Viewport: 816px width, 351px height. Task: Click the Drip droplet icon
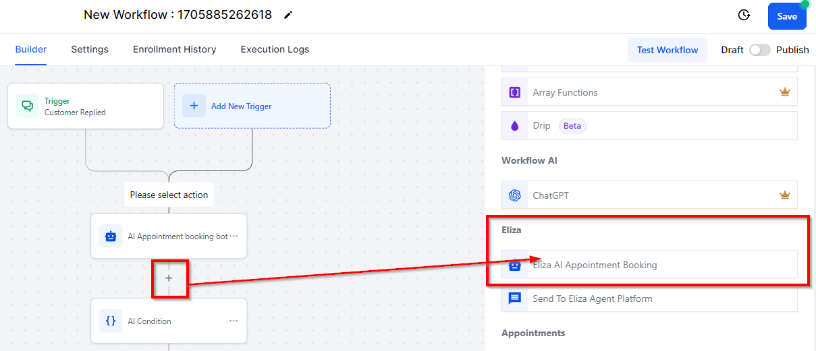click(x=515, y=126)
